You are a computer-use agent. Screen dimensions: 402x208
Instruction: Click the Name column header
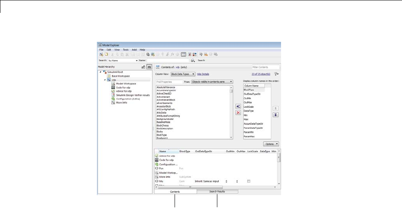[x=169, y=151]
